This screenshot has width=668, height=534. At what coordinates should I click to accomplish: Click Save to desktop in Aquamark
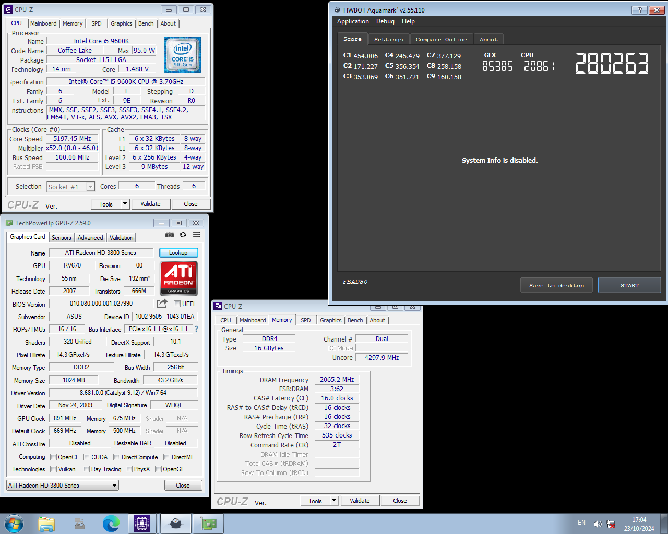(x=556, y=285)
